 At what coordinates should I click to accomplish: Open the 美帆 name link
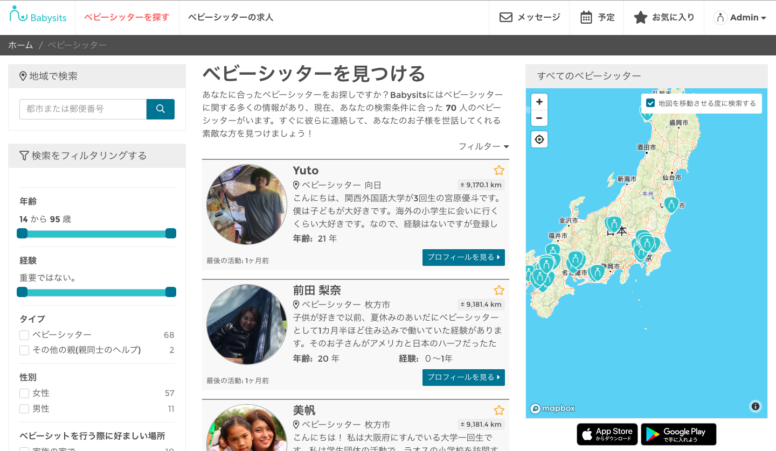tap(304, 411)
